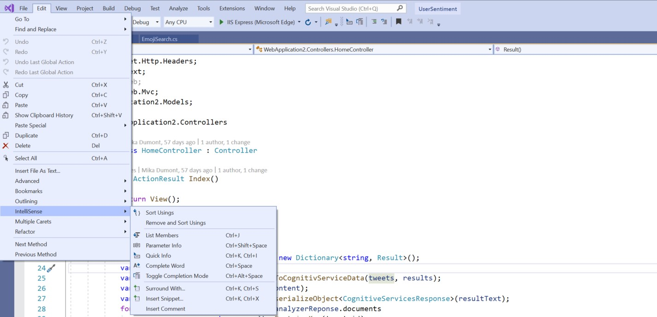This screenshot has width=657, height=317.
Task: Click the Find in Files magnifier icon
Action: pyautogui.click(x=328, y=22)
